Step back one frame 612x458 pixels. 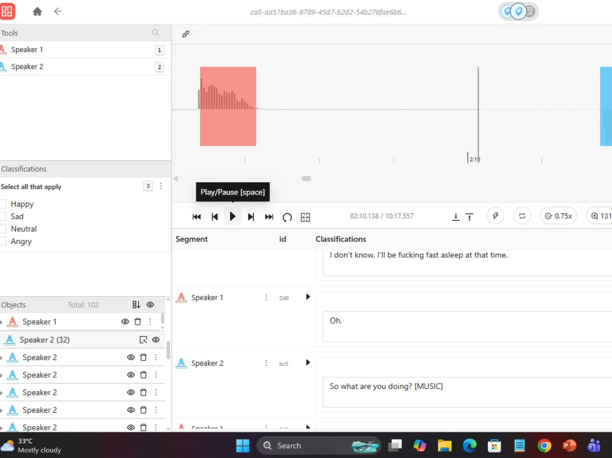pyautogui.click(x=215, y=217)
